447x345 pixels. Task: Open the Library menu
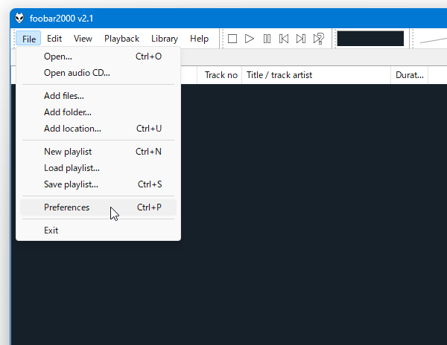click(165, 39)
